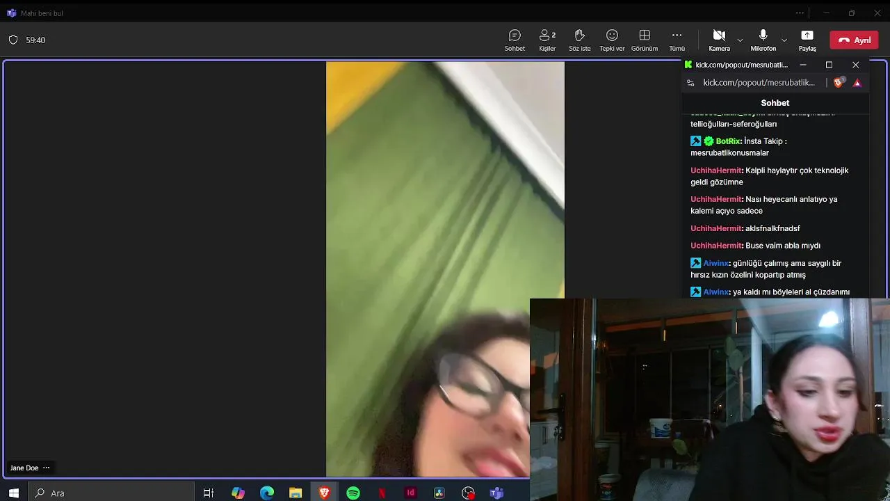Image resolution: width=890 pixels, height=501 pixels.
Task: Open File Explorer from the taskbar
Action: click(296, 493)
